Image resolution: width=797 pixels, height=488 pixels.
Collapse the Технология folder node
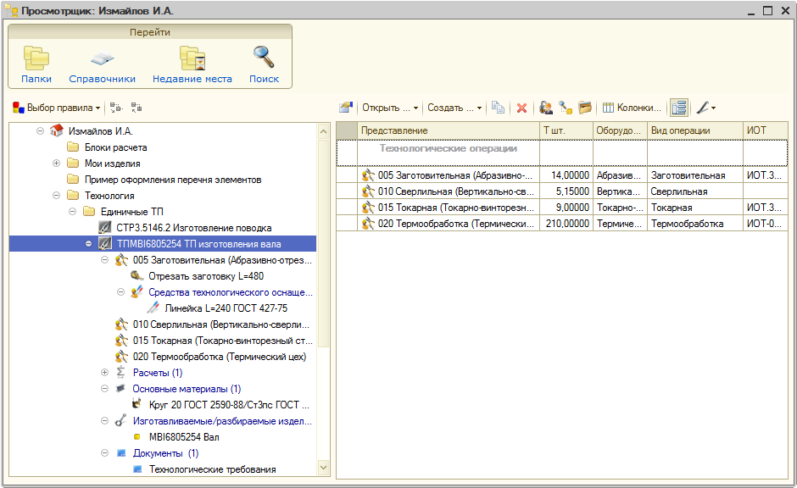click(x=56, y=196)
